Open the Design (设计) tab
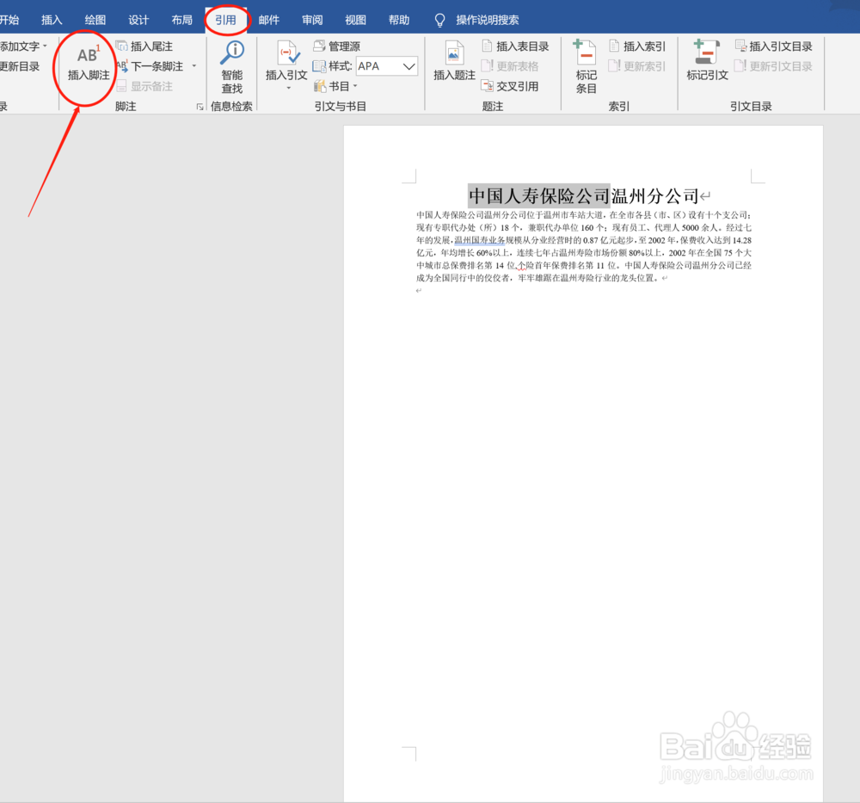 138,20
